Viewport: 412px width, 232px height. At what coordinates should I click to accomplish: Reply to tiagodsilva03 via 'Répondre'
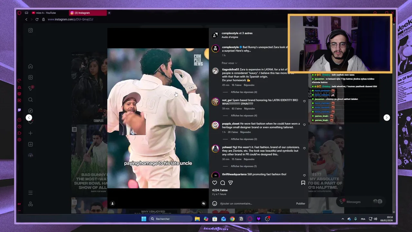tap(249, 85)
